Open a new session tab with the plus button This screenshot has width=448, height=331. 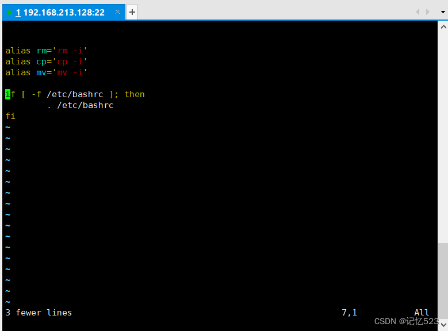[x=132, y=12]
